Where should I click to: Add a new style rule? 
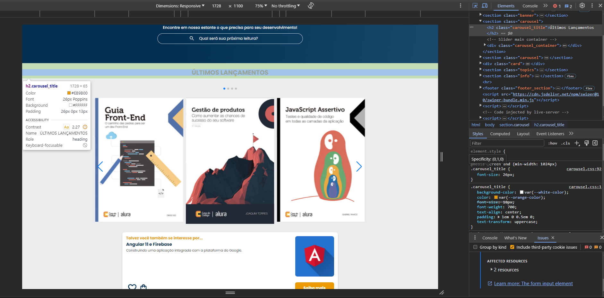point(577,143)
